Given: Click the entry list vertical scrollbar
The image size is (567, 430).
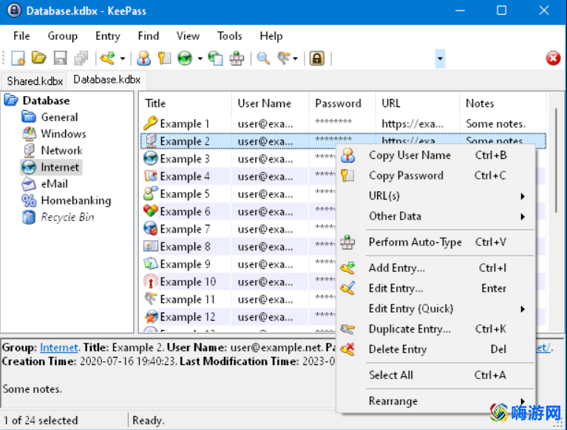Looking at the screenshot, I should click(556, 159).
